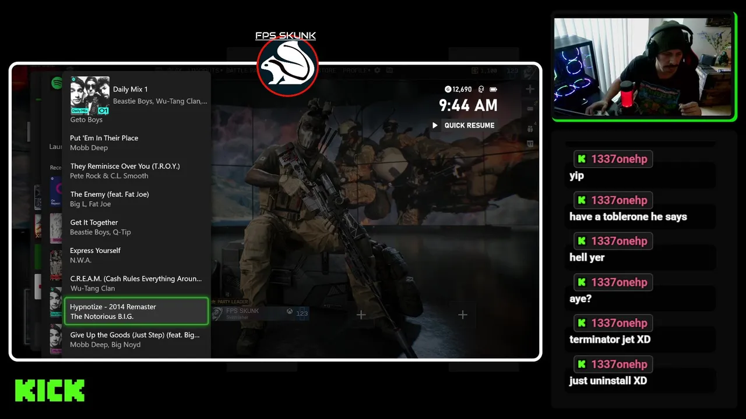
Task: Click the headset status icon
Action: pos(481,89)
